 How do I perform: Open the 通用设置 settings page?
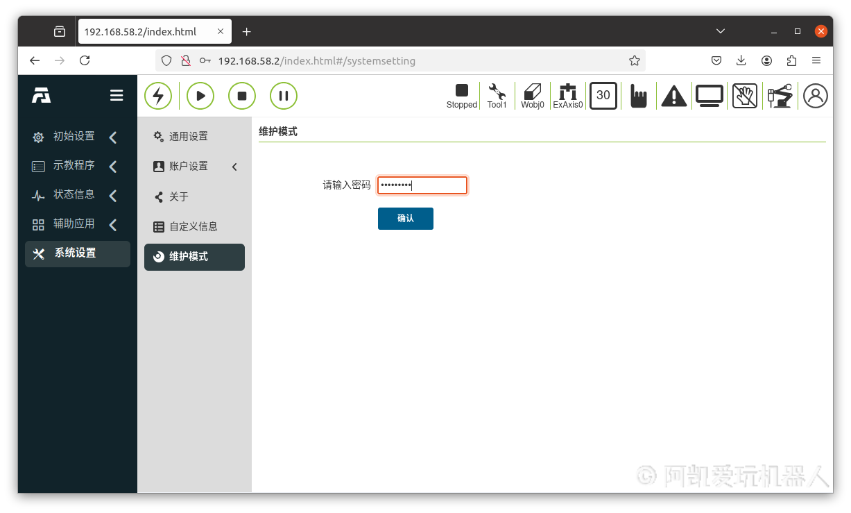188,137
